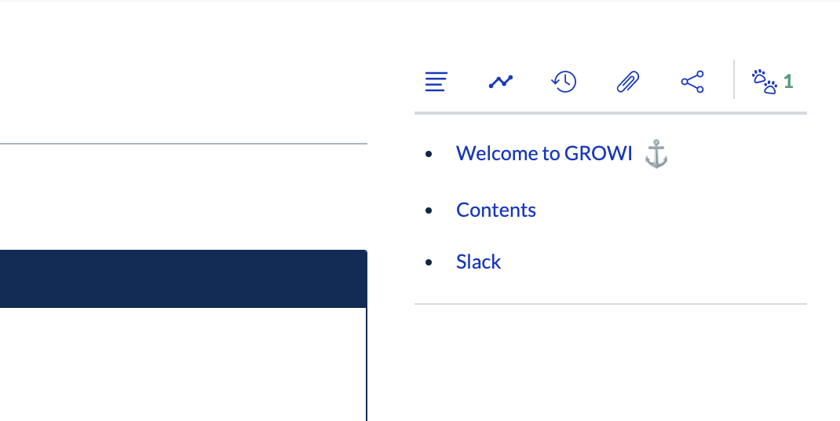Open attachments with the paperclip icon
Screen dimensions: 840x421
pos(628,82)
